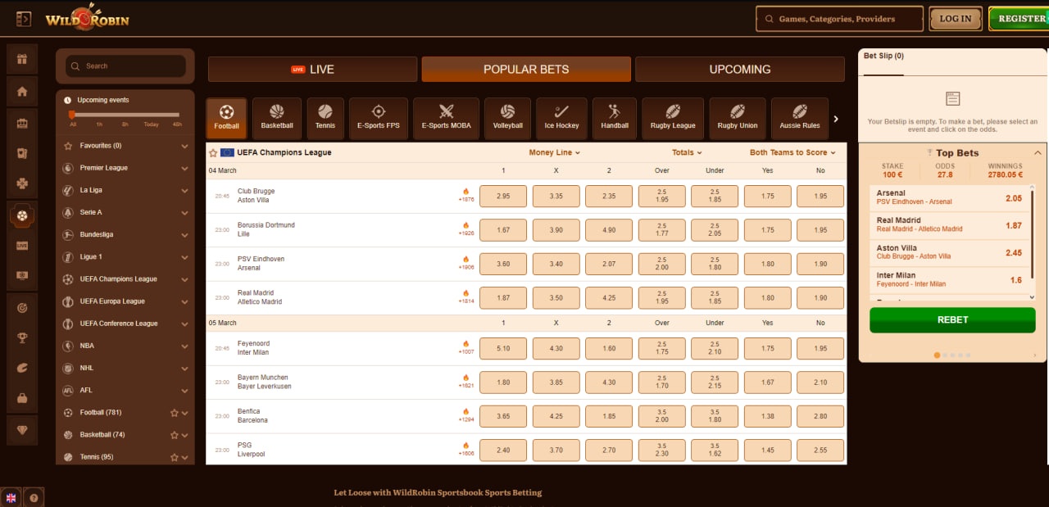Screen dimensions: 1049x507
Task: Select the Tennis sport icon
Action: pyautogui.click(x=325, y=119)
